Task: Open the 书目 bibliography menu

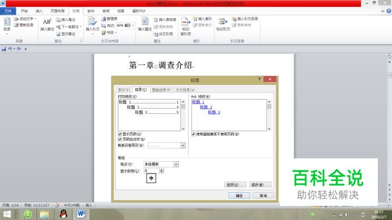Action: (x=109, y=32)
